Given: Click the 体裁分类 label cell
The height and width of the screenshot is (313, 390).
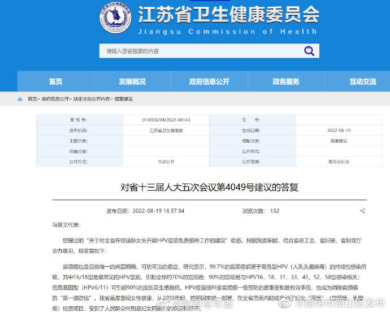Looking at the screenshot, I should [x=80, y=151].
